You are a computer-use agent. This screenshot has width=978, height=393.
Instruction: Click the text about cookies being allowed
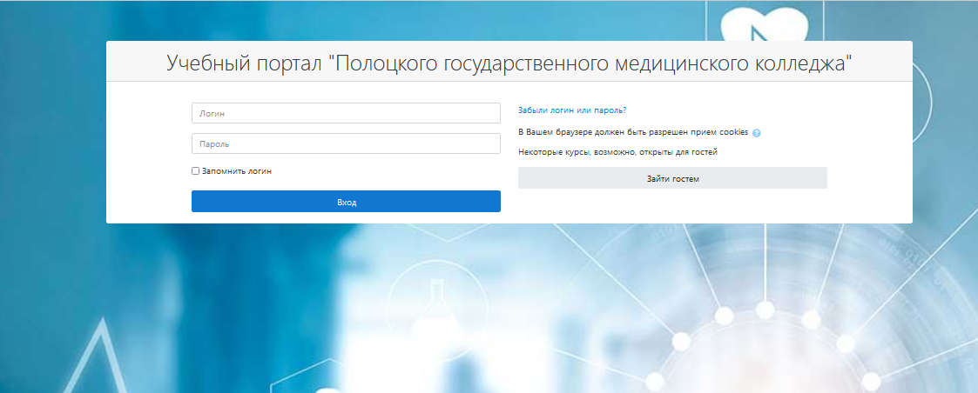click(633, 133)
